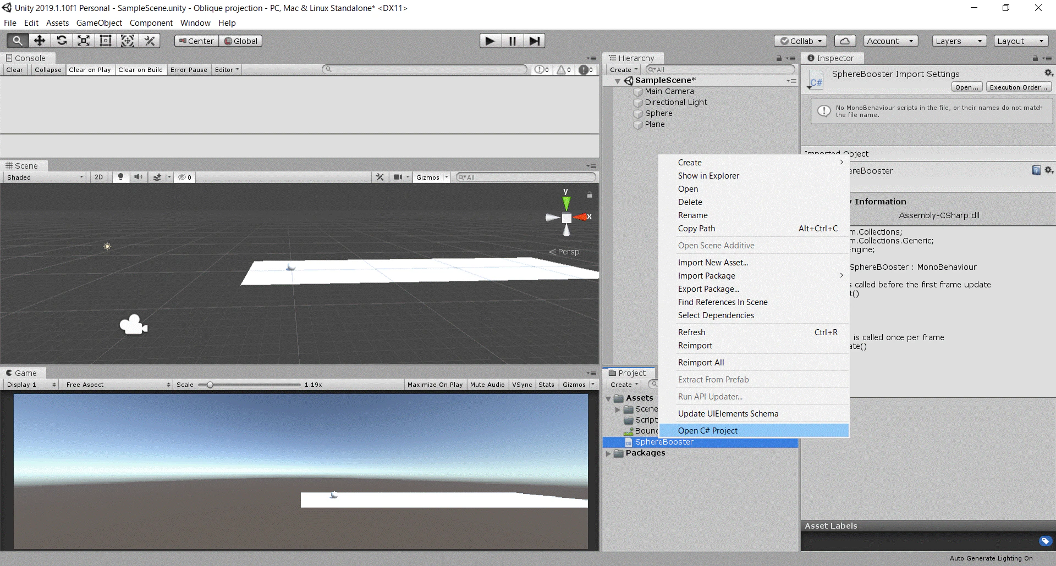Click the Scene view search field
This screenshot has width=1056, height=566.
[x=526, y=177]
